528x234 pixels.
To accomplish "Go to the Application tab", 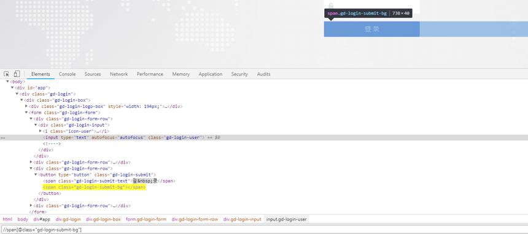I will click(x=211, y=74).
